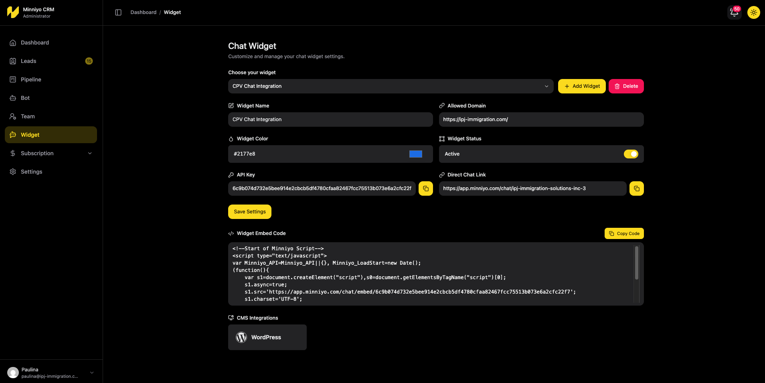This screenshot has height=383, width=765.
Task: Click the Widget breadcrumb text
Action: click(172, 12)
